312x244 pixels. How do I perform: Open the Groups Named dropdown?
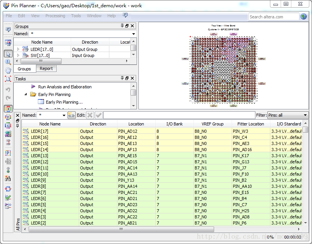click(133, 34)
